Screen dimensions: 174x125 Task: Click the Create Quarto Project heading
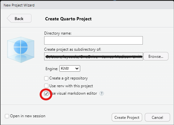click(68, 19)
